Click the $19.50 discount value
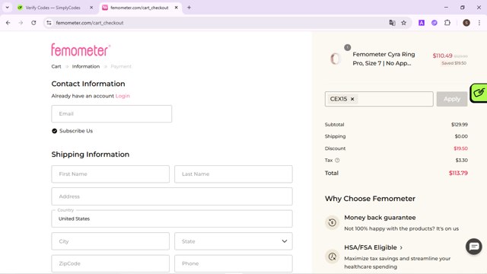The width and height of the screenshot is (487, 274). tap(460, 148)
